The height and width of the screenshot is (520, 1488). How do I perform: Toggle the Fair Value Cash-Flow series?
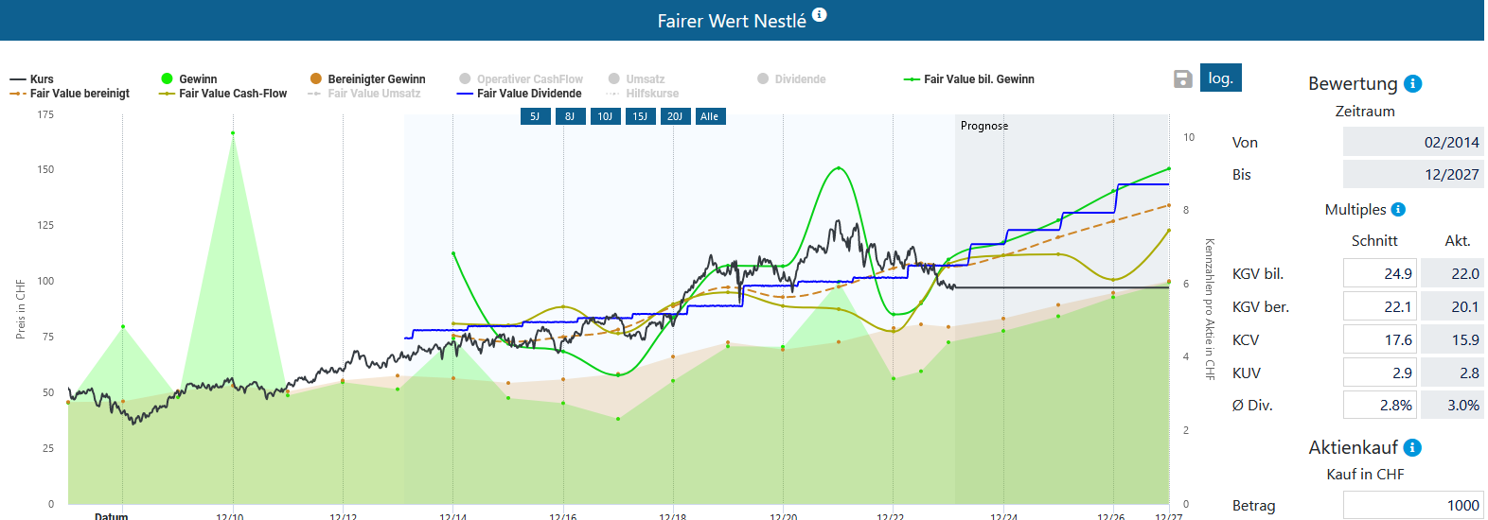pyautogui.click(x=223, y=94)
